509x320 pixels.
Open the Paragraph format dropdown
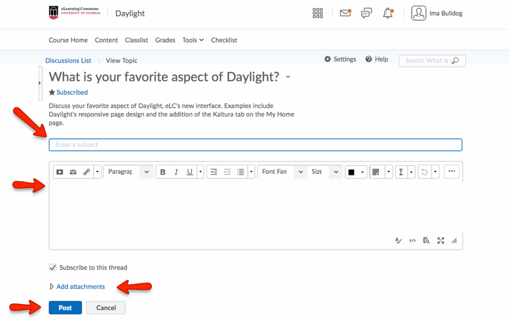(128, 172)
